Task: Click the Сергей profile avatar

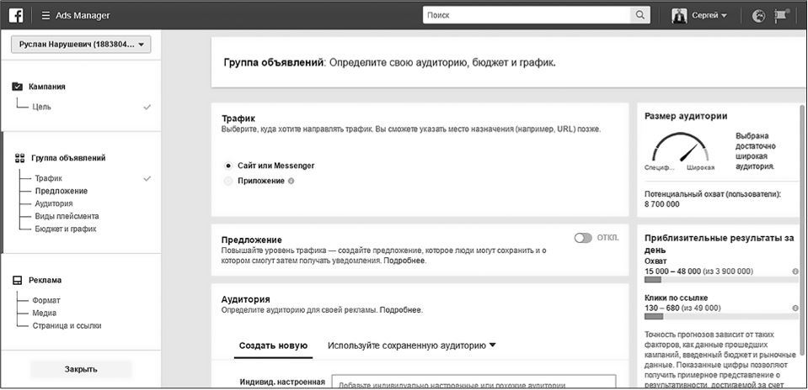Action: pyautogui.click(x=679, y=15)
